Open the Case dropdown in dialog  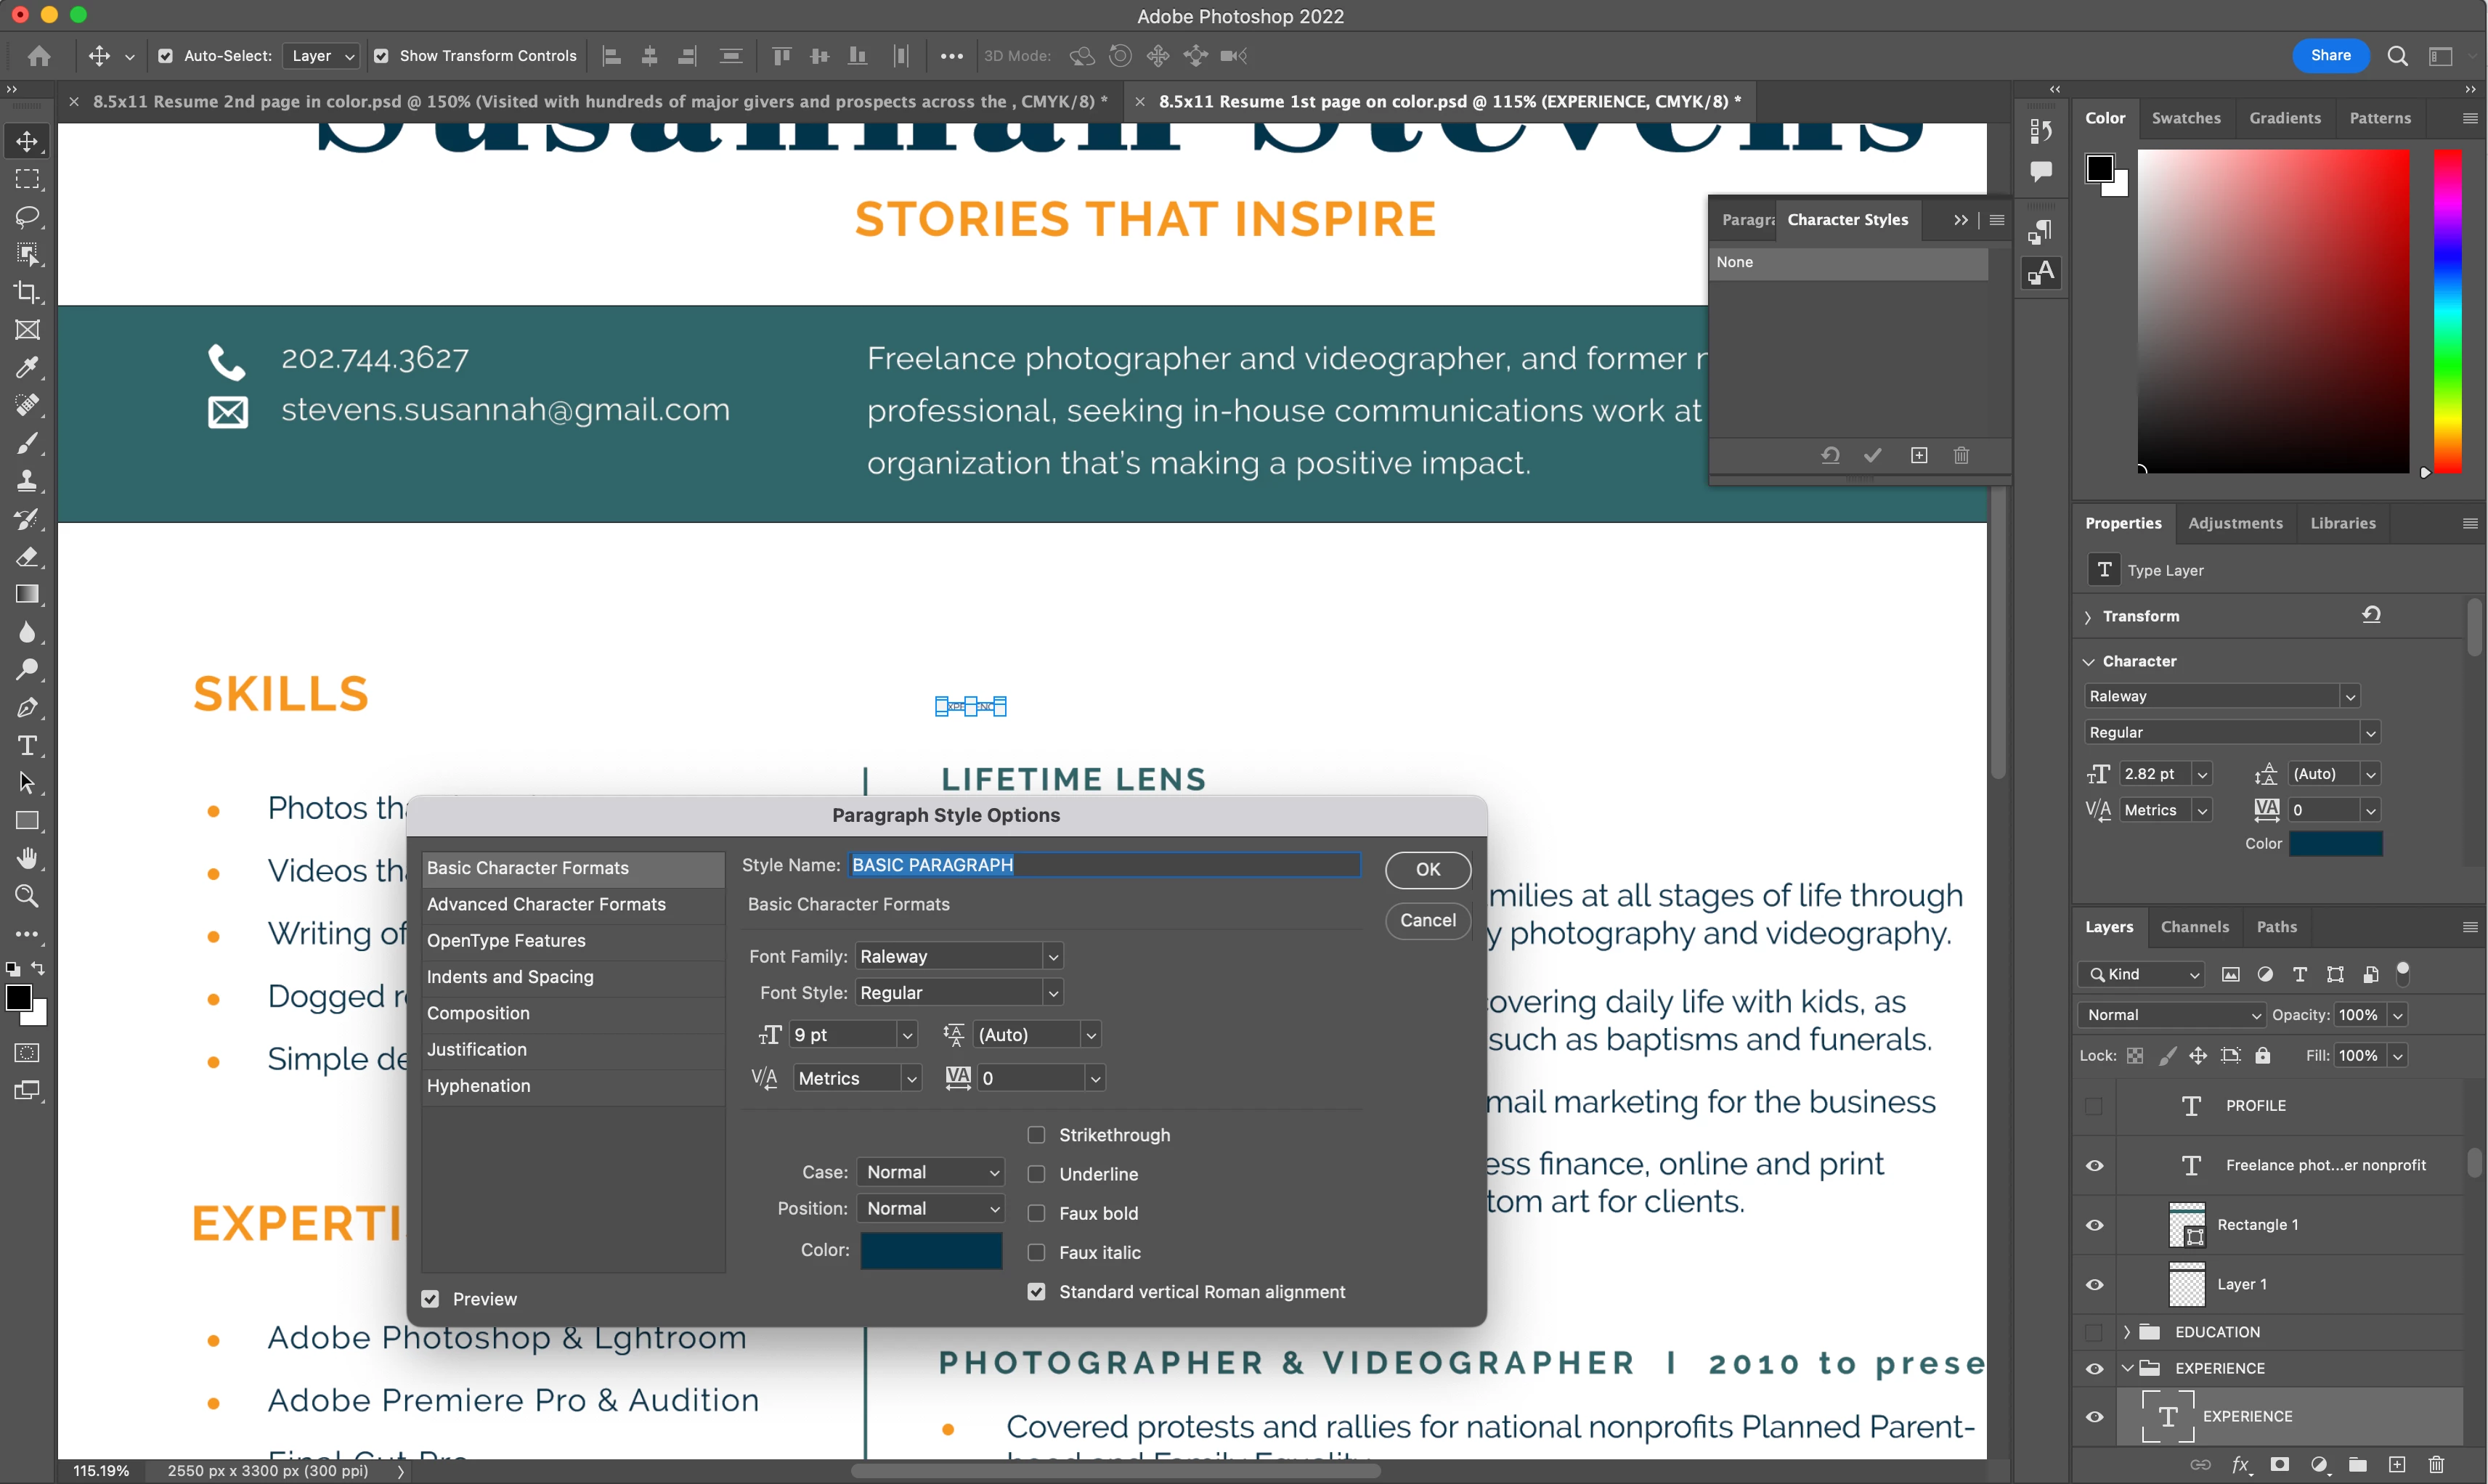pyautogui.click(x=931, y=1172)
